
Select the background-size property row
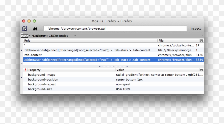[x=113, y=89]
